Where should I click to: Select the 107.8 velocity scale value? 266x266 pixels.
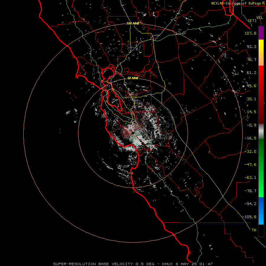(250, 33)
